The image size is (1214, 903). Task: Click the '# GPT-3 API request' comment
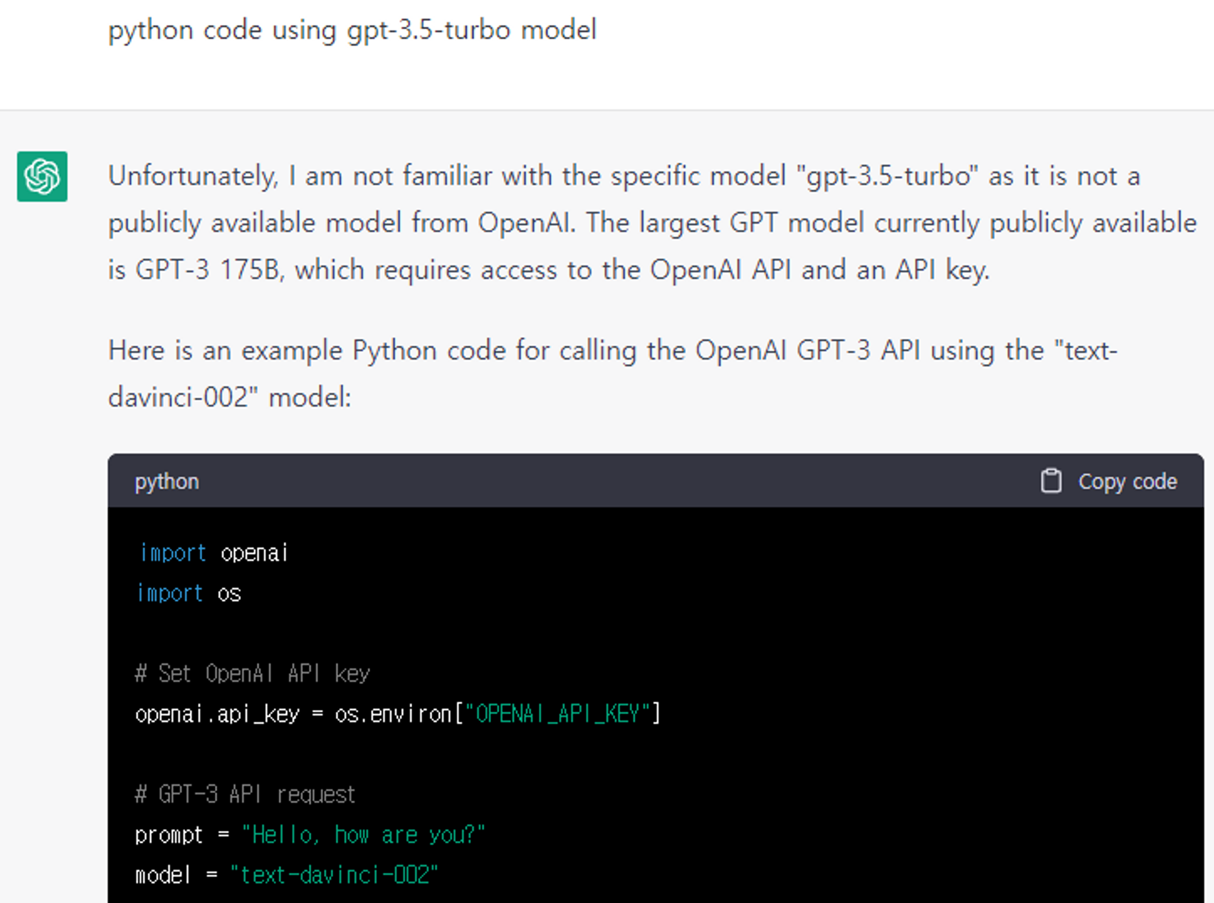[245, 794]
